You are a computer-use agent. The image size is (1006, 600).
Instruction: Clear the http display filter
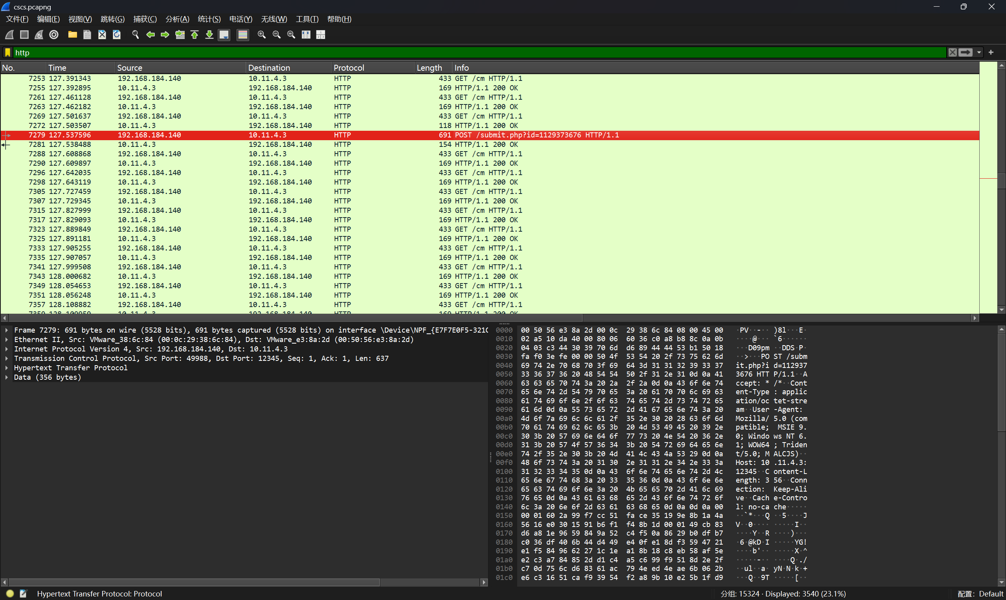pos(953,53)
